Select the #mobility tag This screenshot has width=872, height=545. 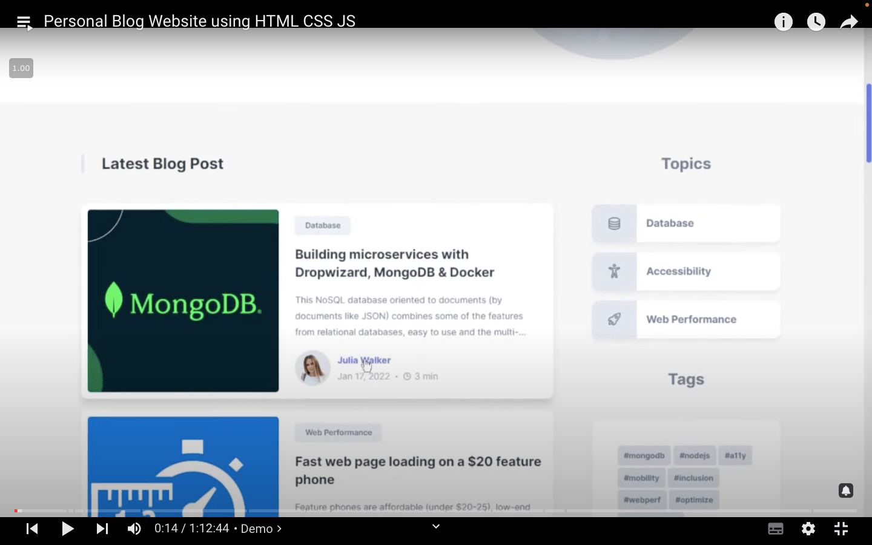pos(641,478)
